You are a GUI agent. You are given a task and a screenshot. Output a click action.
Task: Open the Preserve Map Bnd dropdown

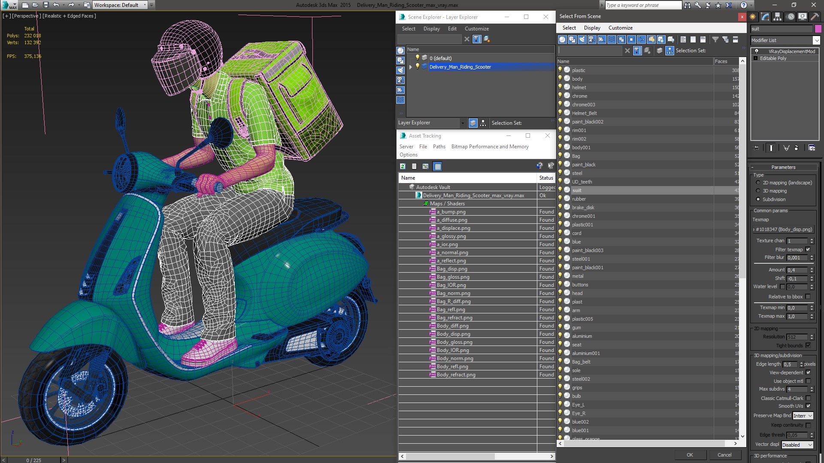coord(803,416)
